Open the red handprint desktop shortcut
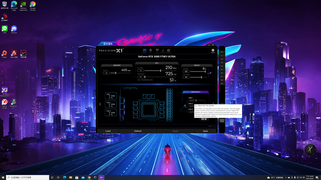Image resolution: width=321 pixels, height=180 pixels. pyautogui.click(x=4, y=17)
